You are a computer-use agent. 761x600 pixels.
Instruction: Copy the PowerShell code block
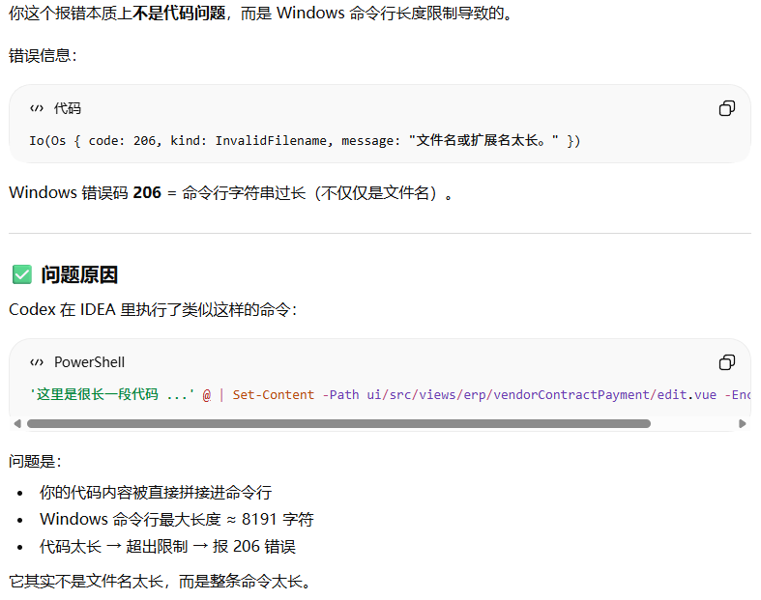click(x=726, y=362)
